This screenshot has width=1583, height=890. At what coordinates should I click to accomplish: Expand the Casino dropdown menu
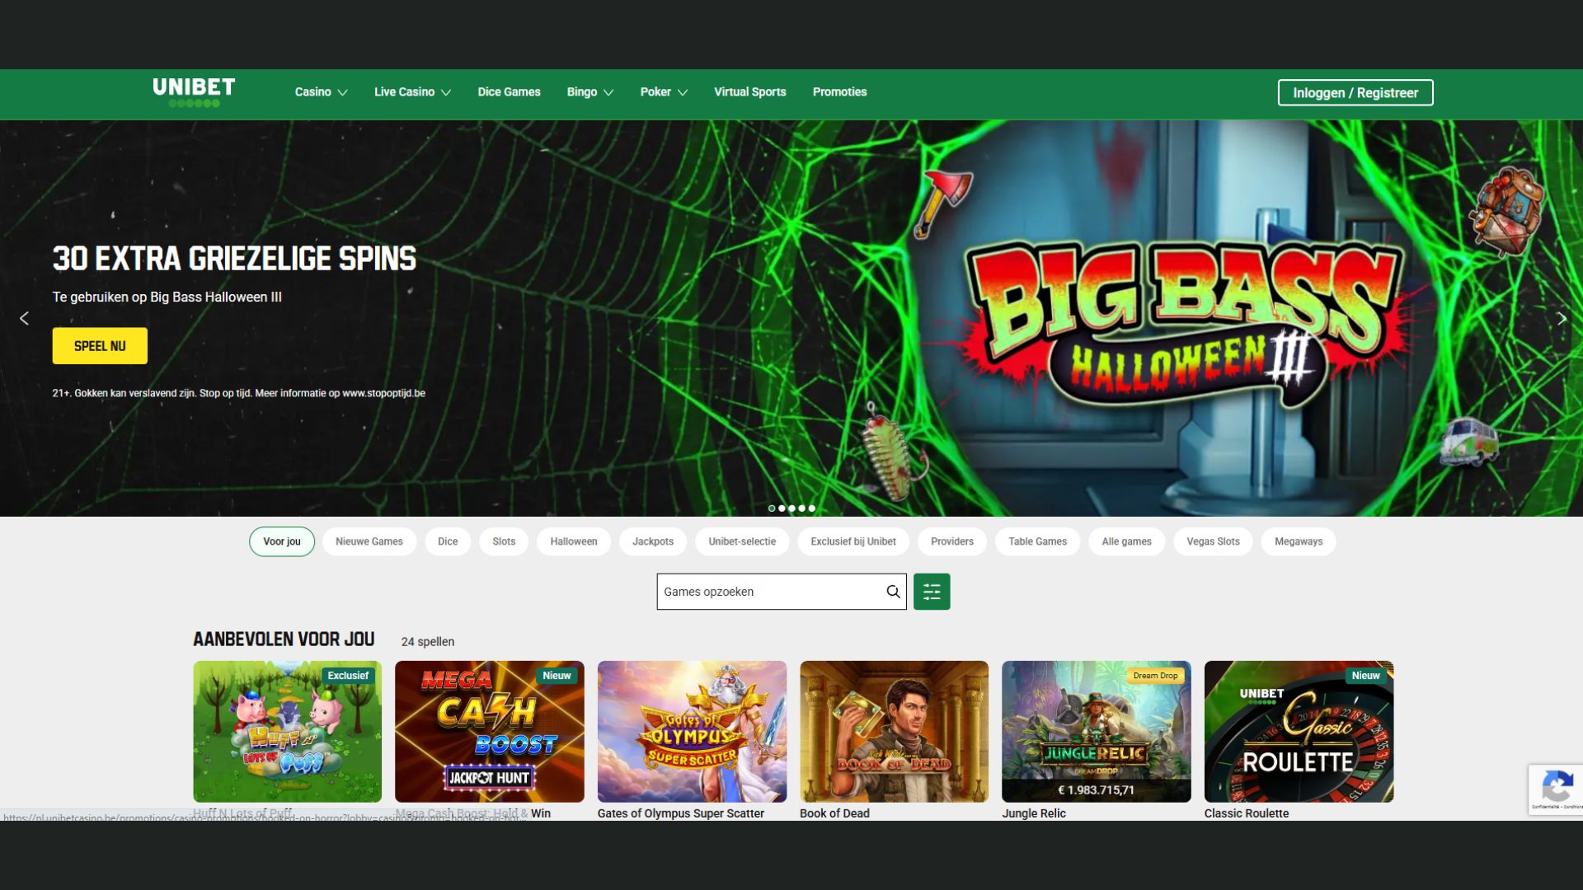[x=320, y=91]
